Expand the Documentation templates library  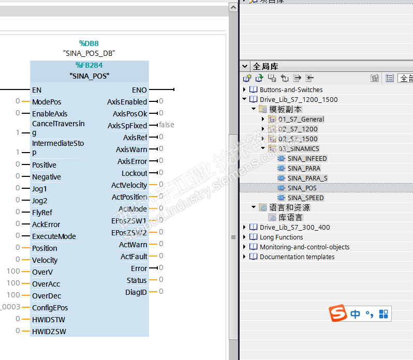[244, 257]
